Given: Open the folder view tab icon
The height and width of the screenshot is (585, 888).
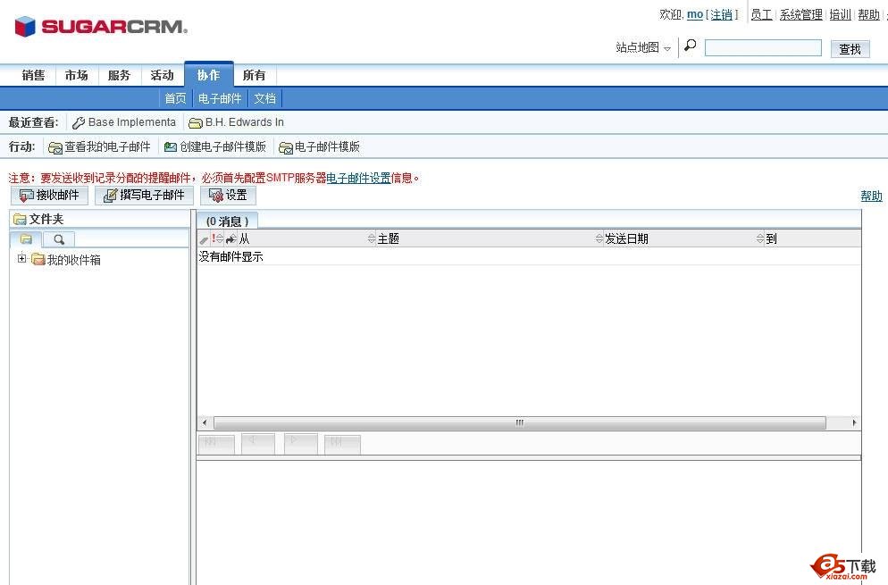Looking at the screenshot, I should tap(26, 239).
